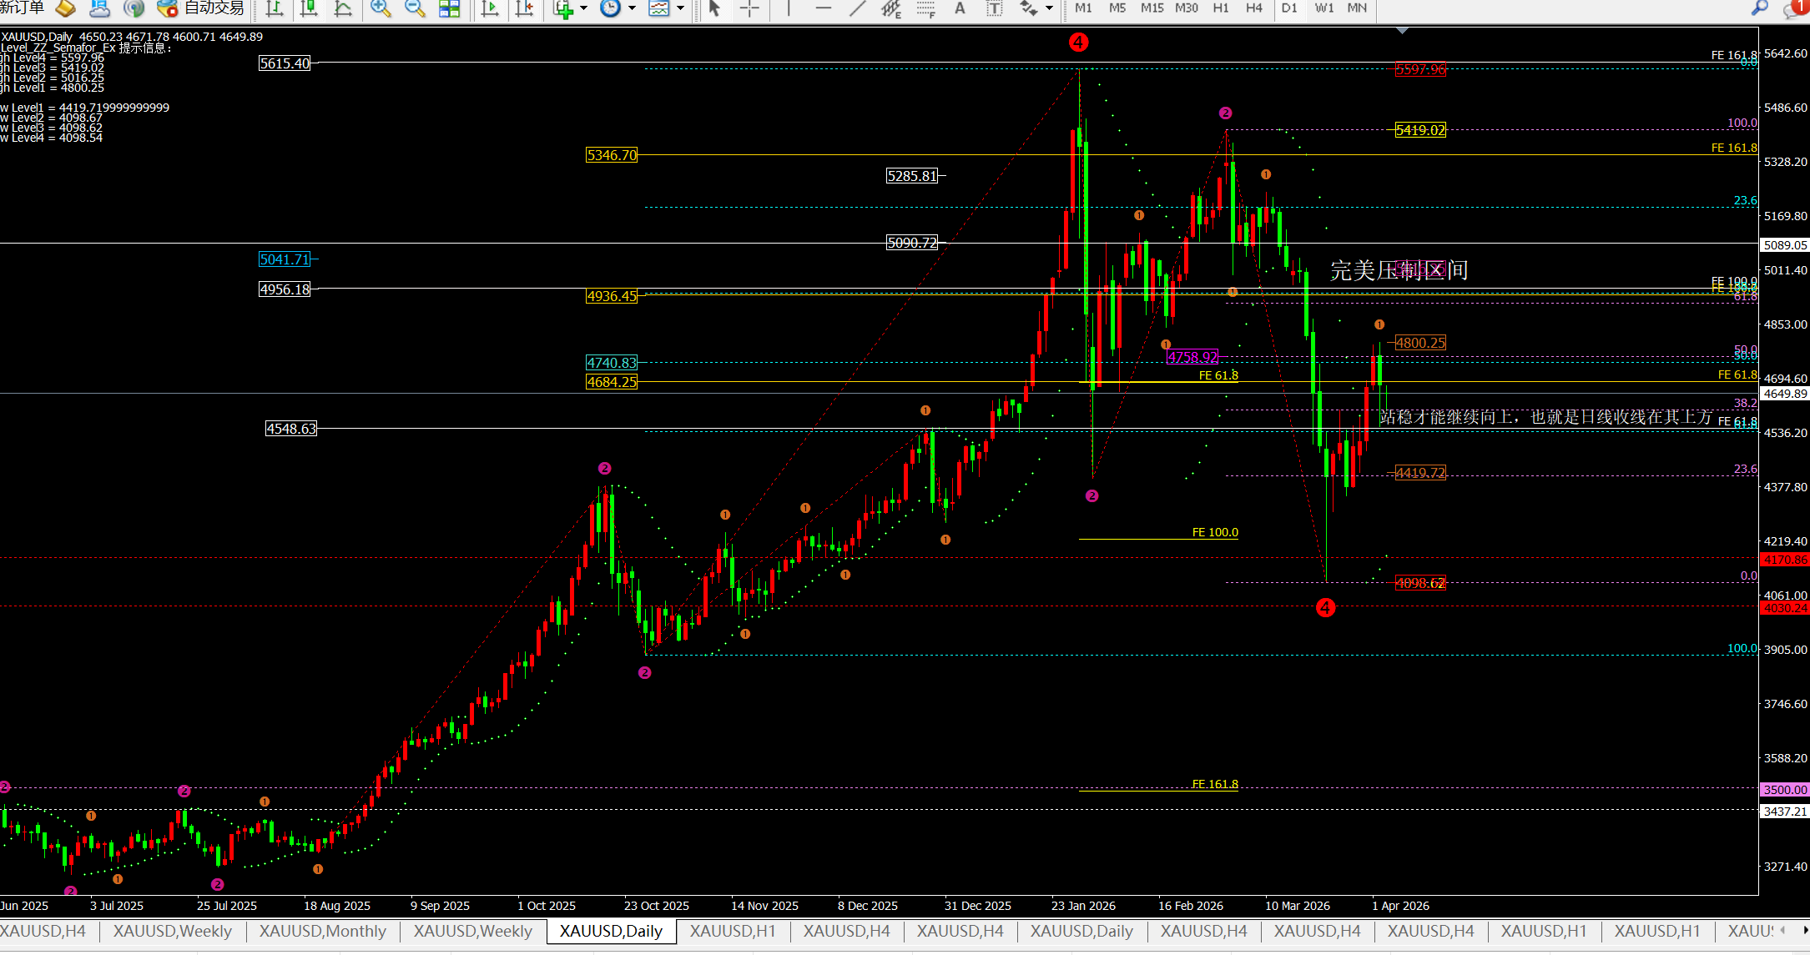Select the Crosshair cursor tool
1810x955 pixels.
(x=749, y=8)
